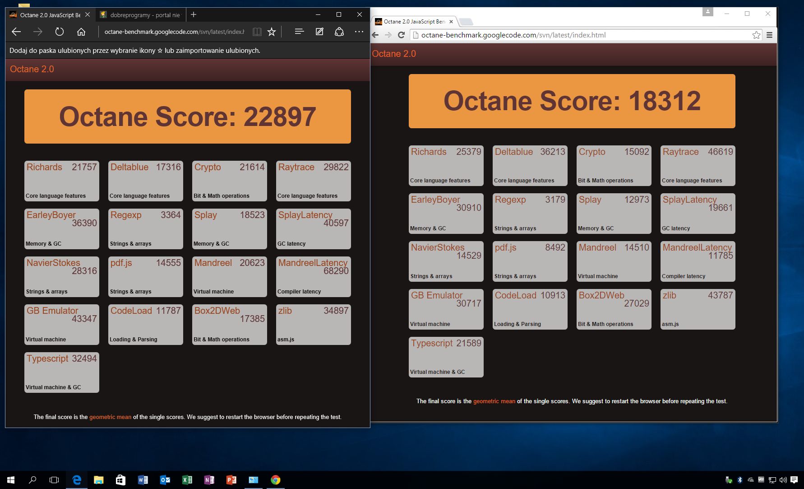
Task: Go back in the Chrome window
Action: coord(375,35)
